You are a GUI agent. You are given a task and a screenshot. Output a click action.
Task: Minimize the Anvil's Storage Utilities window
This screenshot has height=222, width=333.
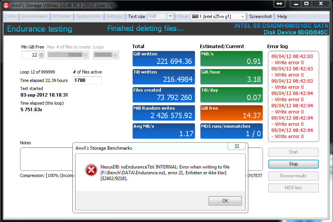coord(296,3)
